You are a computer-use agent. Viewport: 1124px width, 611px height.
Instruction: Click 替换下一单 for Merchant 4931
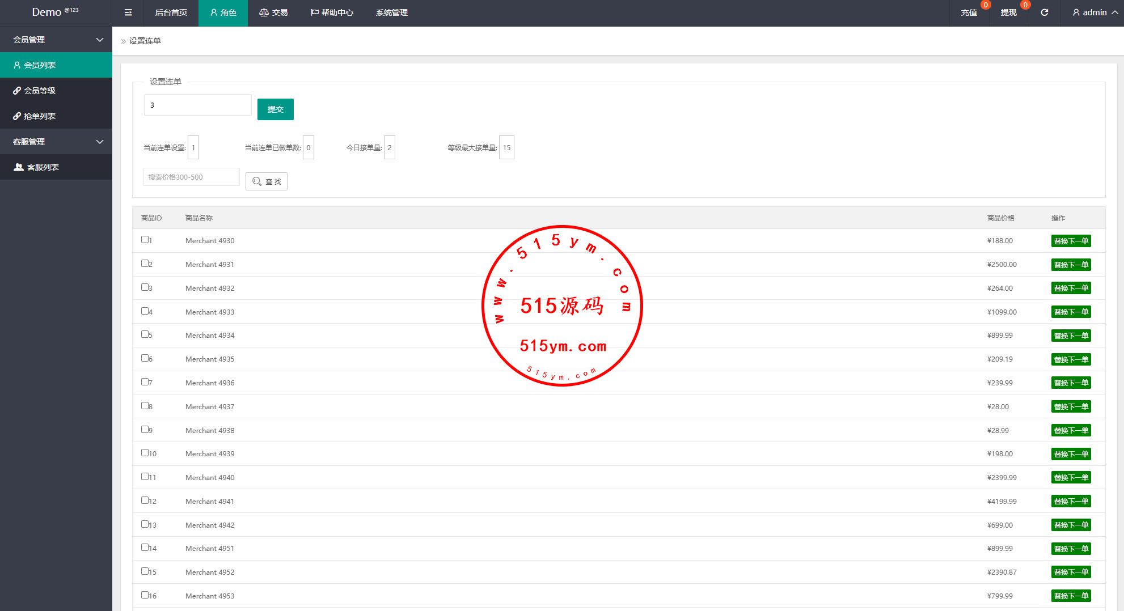click(1071, 265)
